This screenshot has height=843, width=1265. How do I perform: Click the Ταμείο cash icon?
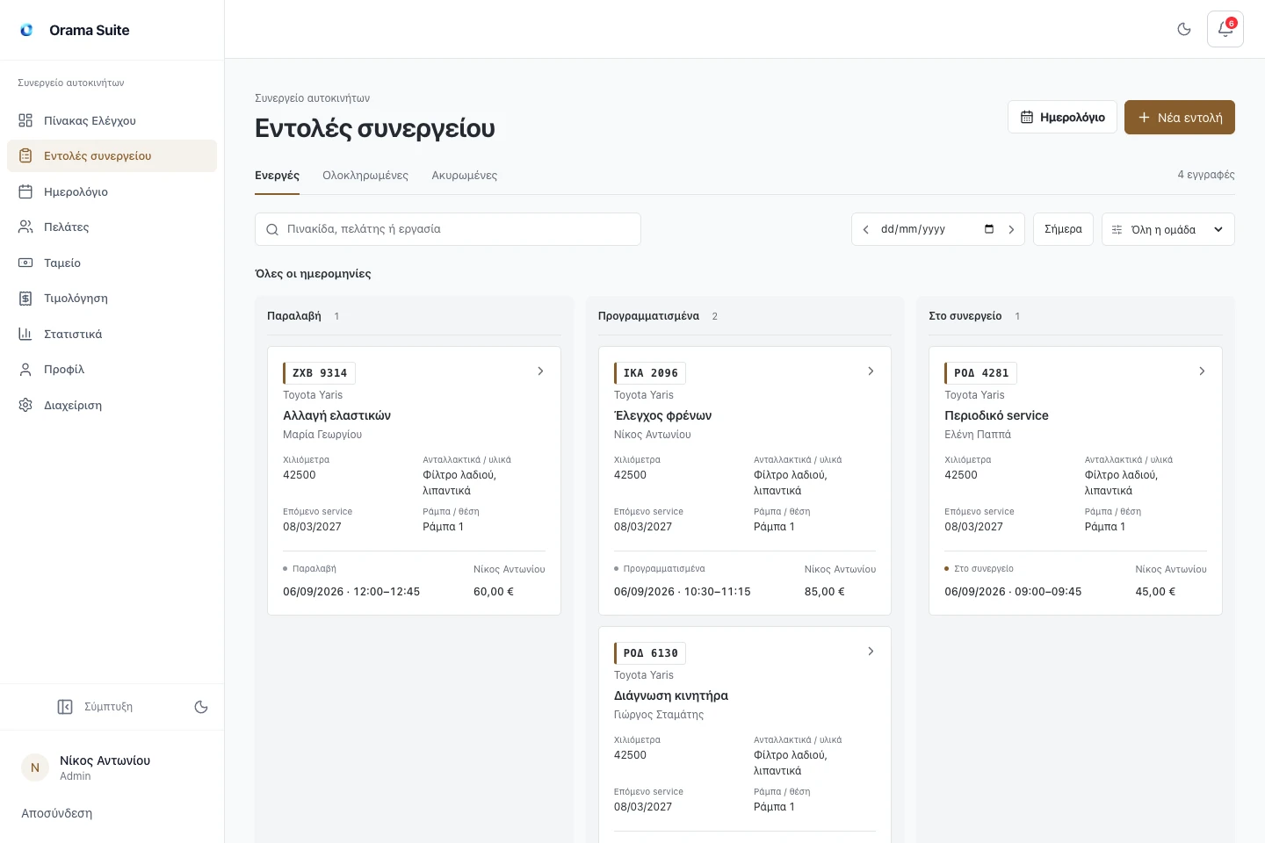pos(25,263)
